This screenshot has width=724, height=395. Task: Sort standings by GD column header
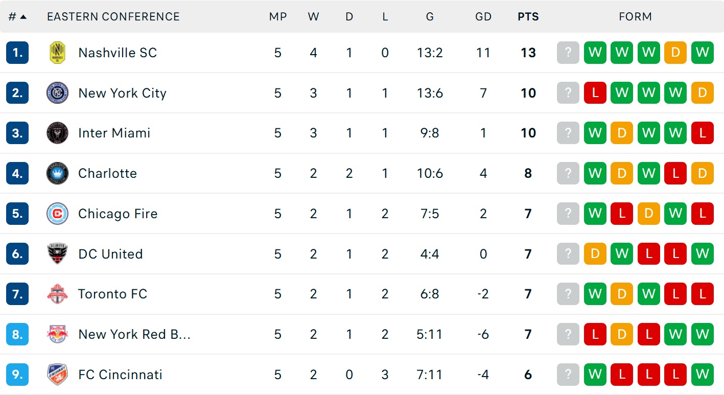point(483,17)
